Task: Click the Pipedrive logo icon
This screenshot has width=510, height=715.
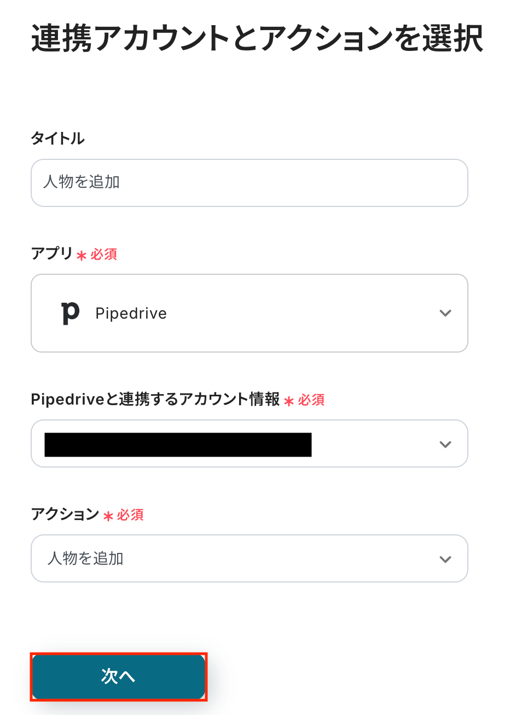Action: (70, 313)
